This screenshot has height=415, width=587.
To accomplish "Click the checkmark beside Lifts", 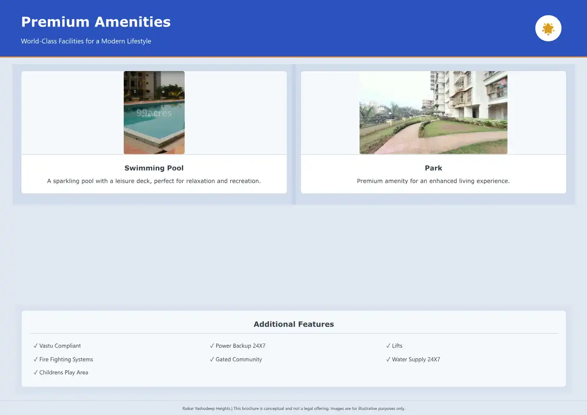I will 388,346.
